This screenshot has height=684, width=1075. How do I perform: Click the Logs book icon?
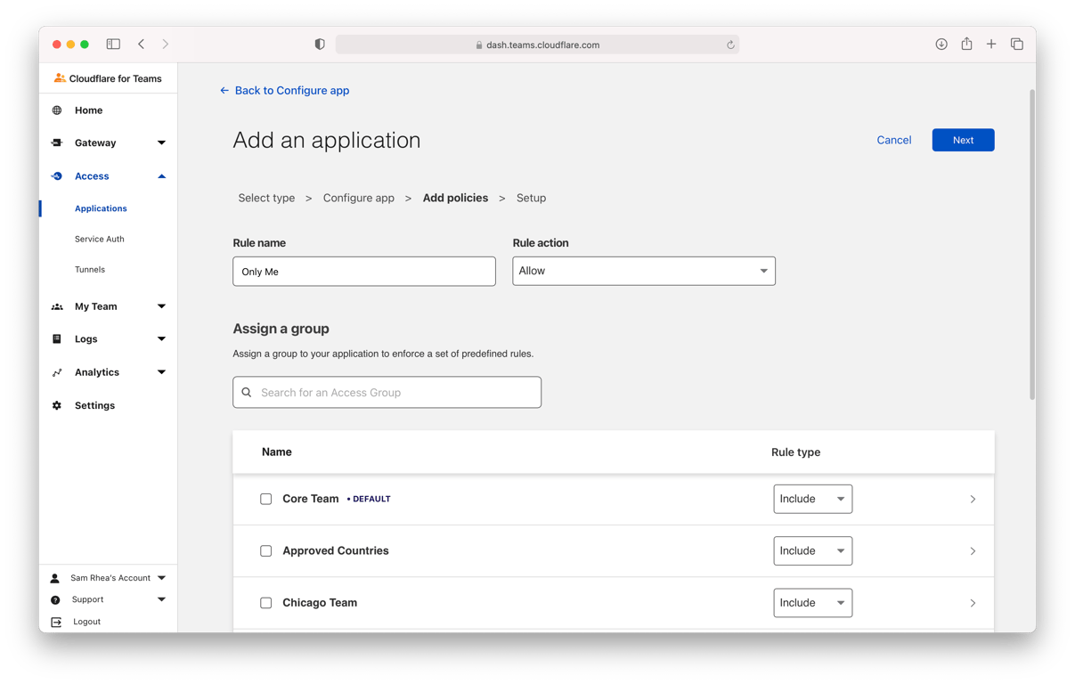[57, 339]
